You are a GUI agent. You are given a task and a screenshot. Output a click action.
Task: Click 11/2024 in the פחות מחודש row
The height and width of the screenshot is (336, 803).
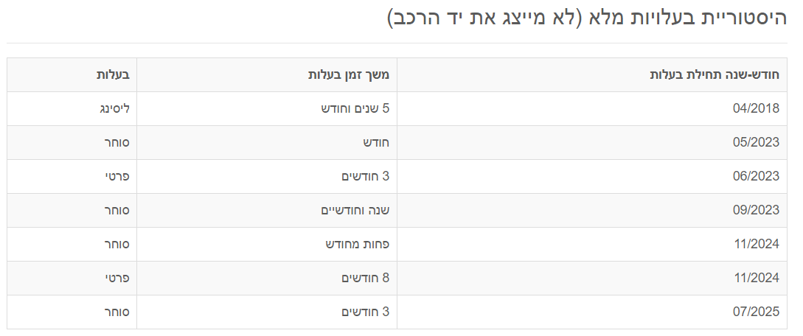click(756, 245)
